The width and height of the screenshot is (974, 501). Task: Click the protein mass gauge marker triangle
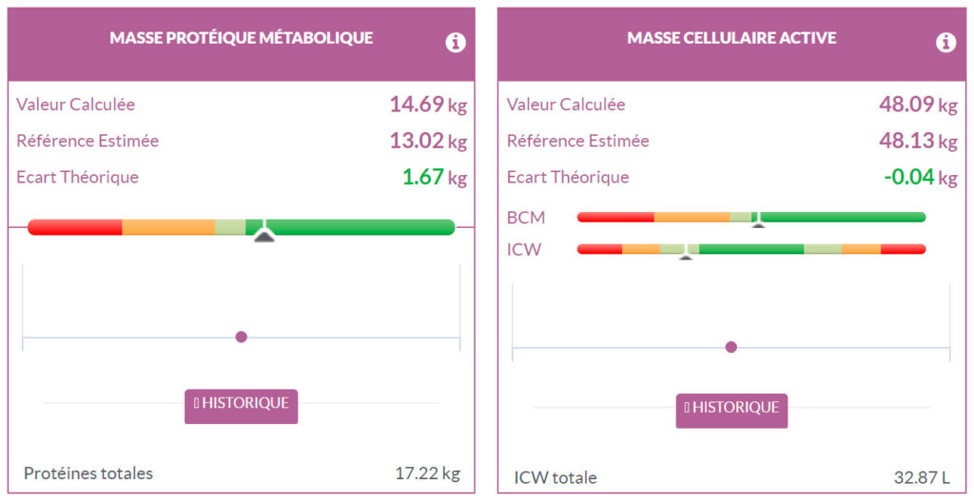click(264, 234)
